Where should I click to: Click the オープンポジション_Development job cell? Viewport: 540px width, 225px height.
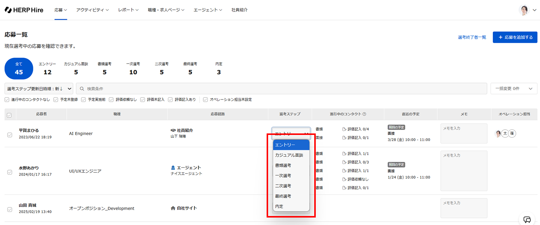click(102, 208)
